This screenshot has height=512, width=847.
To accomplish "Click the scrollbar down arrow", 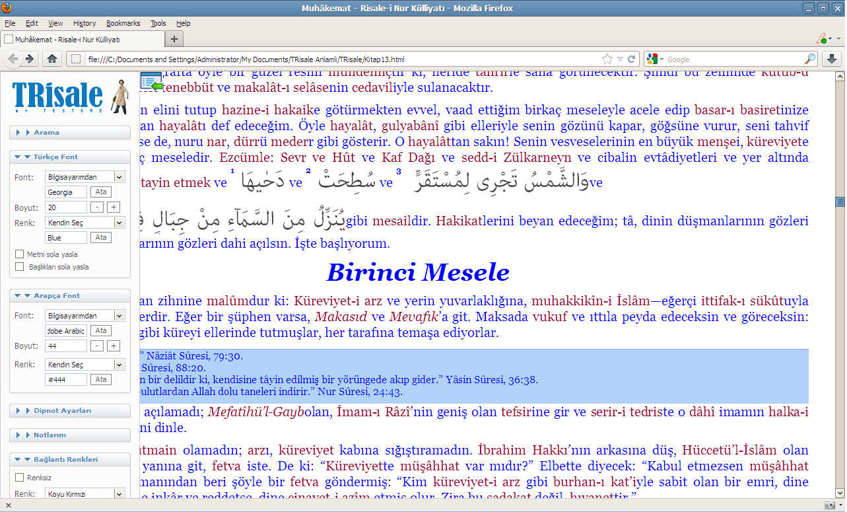I will coord(840,493).
